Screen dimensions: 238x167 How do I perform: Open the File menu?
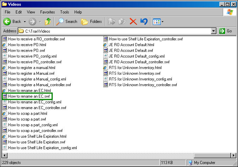[7, 12]
